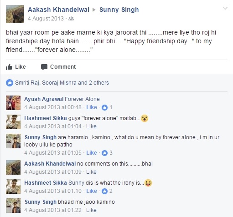233x217 pixels.
Task: Click the thumbs-up Like button on post
Action: (x=16, y=67)
